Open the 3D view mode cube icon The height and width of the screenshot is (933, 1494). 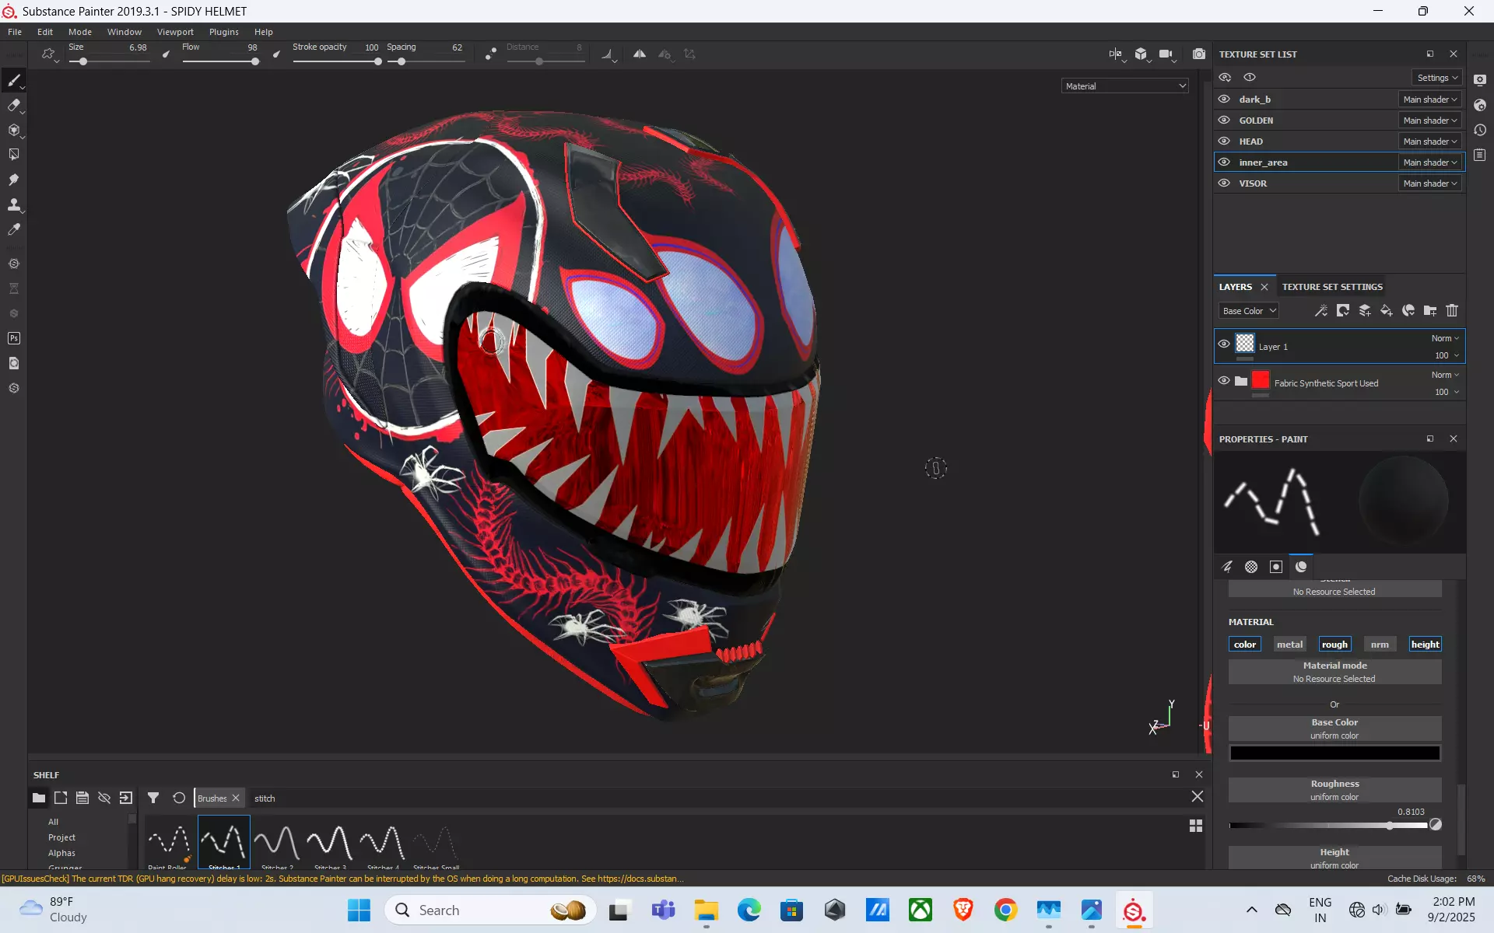tap(1141, 54)
